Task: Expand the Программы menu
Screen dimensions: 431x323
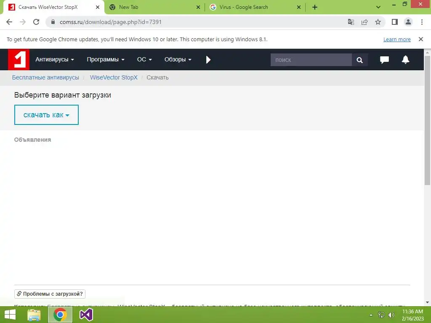Action: pyautogui.click(x=106, y=60)
